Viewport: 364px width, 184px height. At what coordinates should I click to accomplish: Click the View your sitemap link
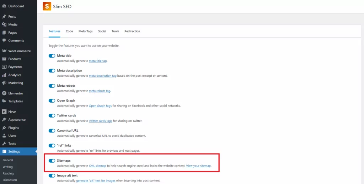[x=198, y=166]
